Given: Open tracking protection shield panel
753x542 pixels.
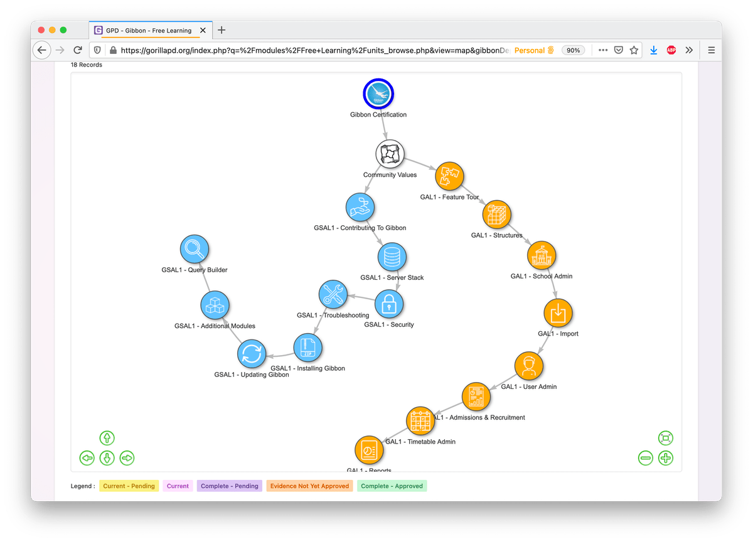Looking at the screenshot, I should pyautogui.click(x=97, y=50).
